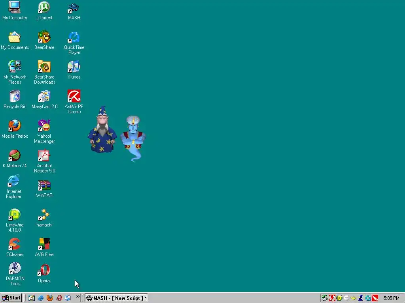Select the MASH desktop shortcut
This screenshot has height=303, width=405.
tap(74, 11)
